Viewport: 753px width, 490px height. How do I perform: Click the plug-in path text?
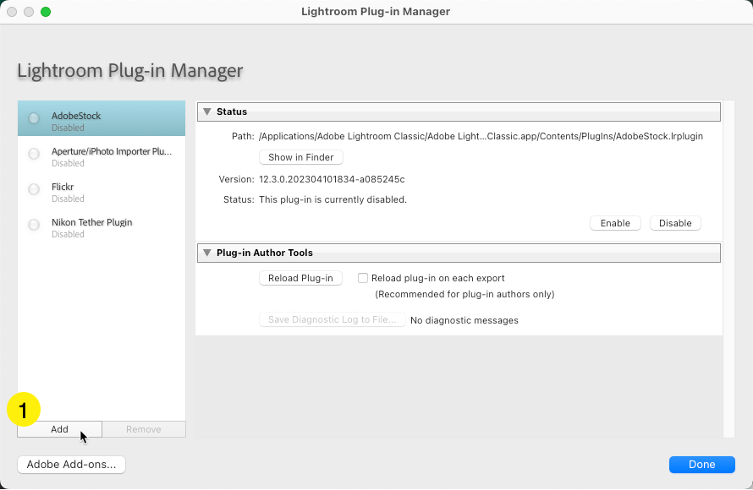(481, 136)
